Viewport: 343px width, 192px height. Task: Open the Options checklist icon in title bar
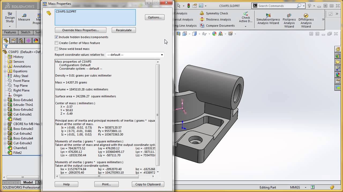tap(201, 6)
